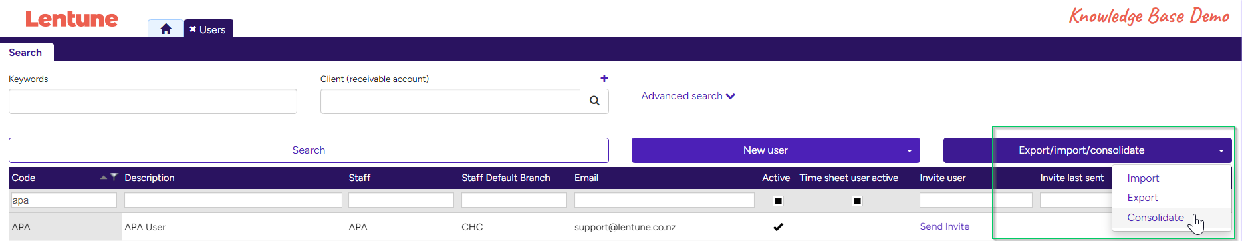Click into the Keywords input field

tap(153, 101)
